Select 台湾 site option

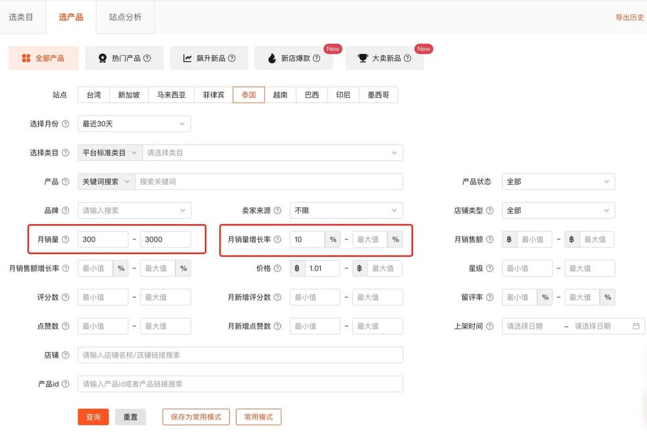coord(93,95)
